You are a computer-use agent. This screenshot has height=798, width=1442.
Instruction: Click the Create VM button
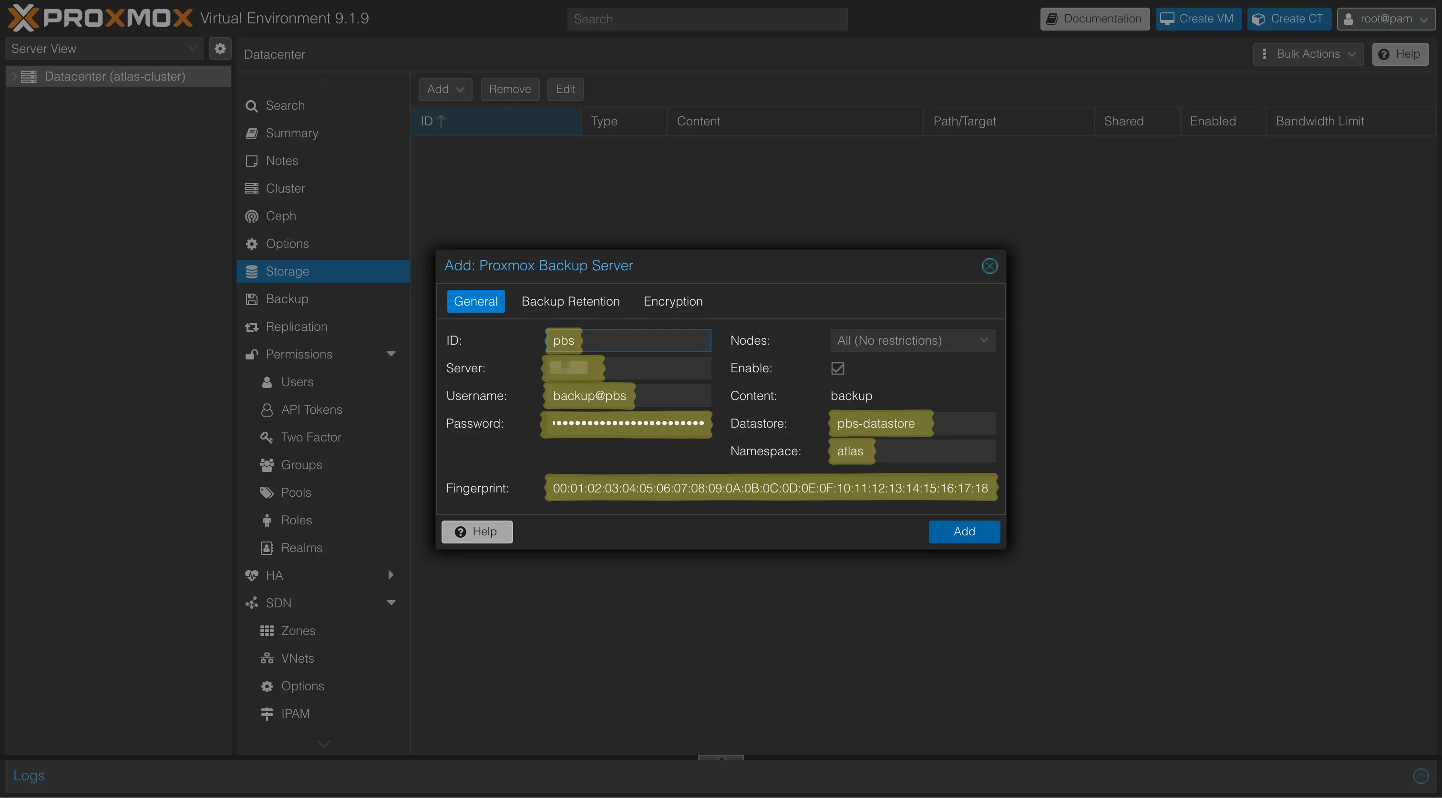pos(1198,19)
